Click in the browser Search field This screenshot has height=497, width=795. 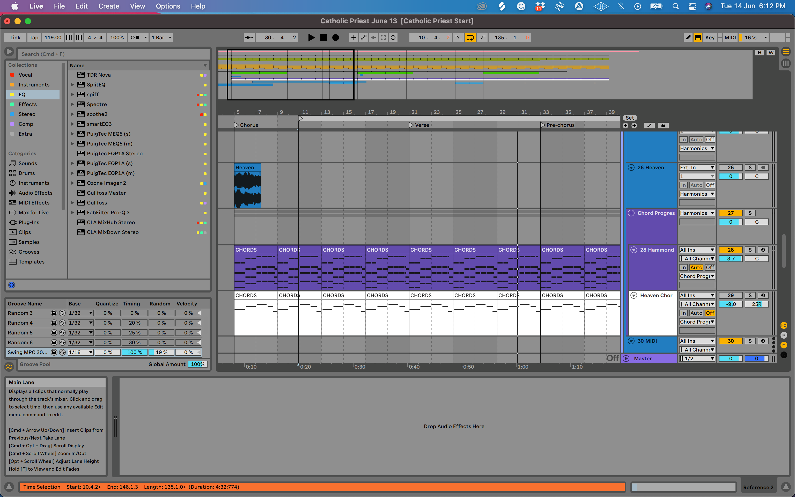113,54
